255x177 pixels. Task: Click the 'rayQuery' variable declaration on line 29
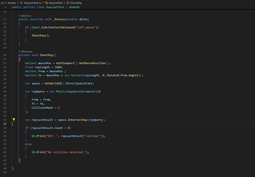click(x=38, y=92)
